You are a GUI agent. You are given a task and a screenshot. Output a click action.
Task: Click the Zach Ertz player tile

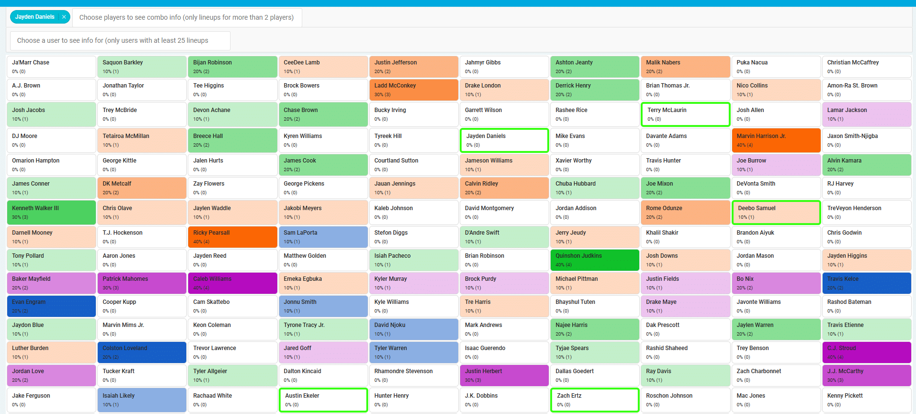594,400
